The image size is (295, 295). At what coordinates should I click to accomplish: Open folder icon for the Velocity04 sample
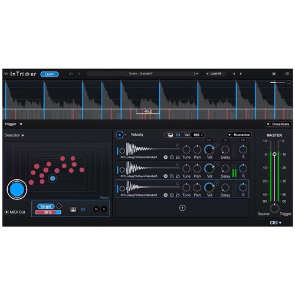click(x=178, y=158)
